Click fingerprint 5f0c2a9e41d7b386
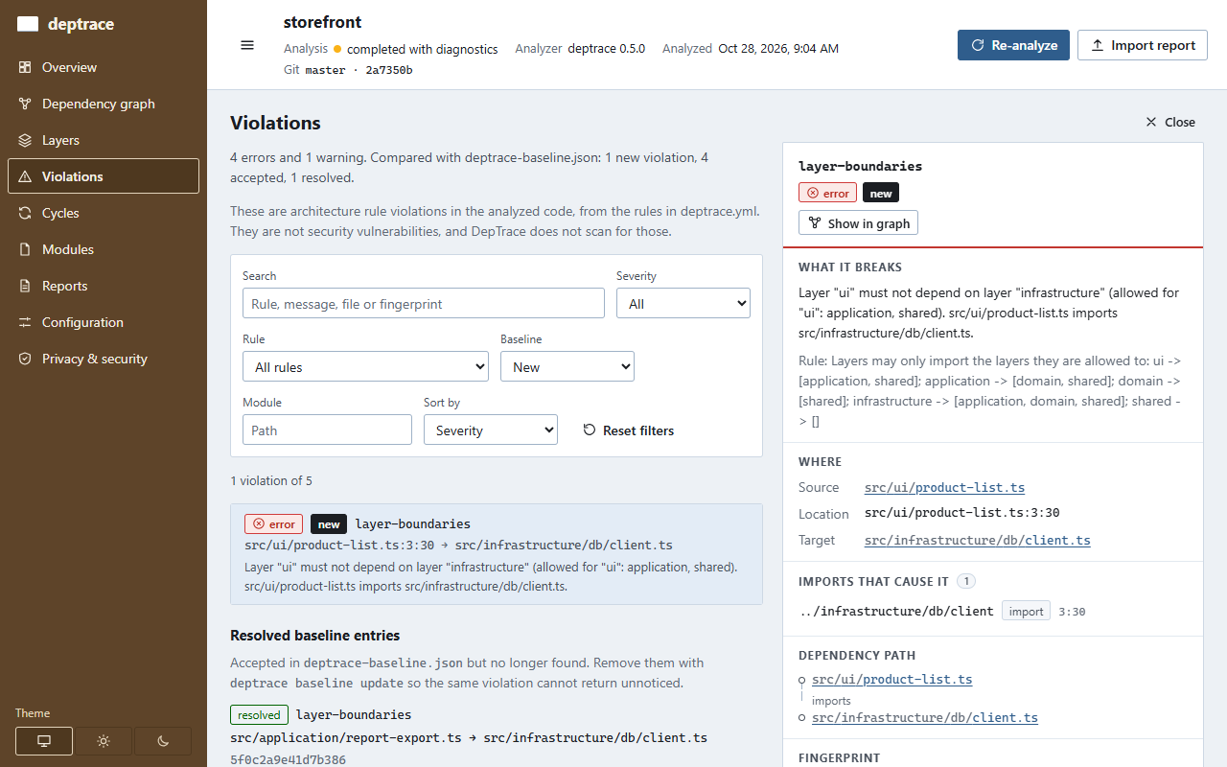1227x767 pixels. [x=288, y=759]
